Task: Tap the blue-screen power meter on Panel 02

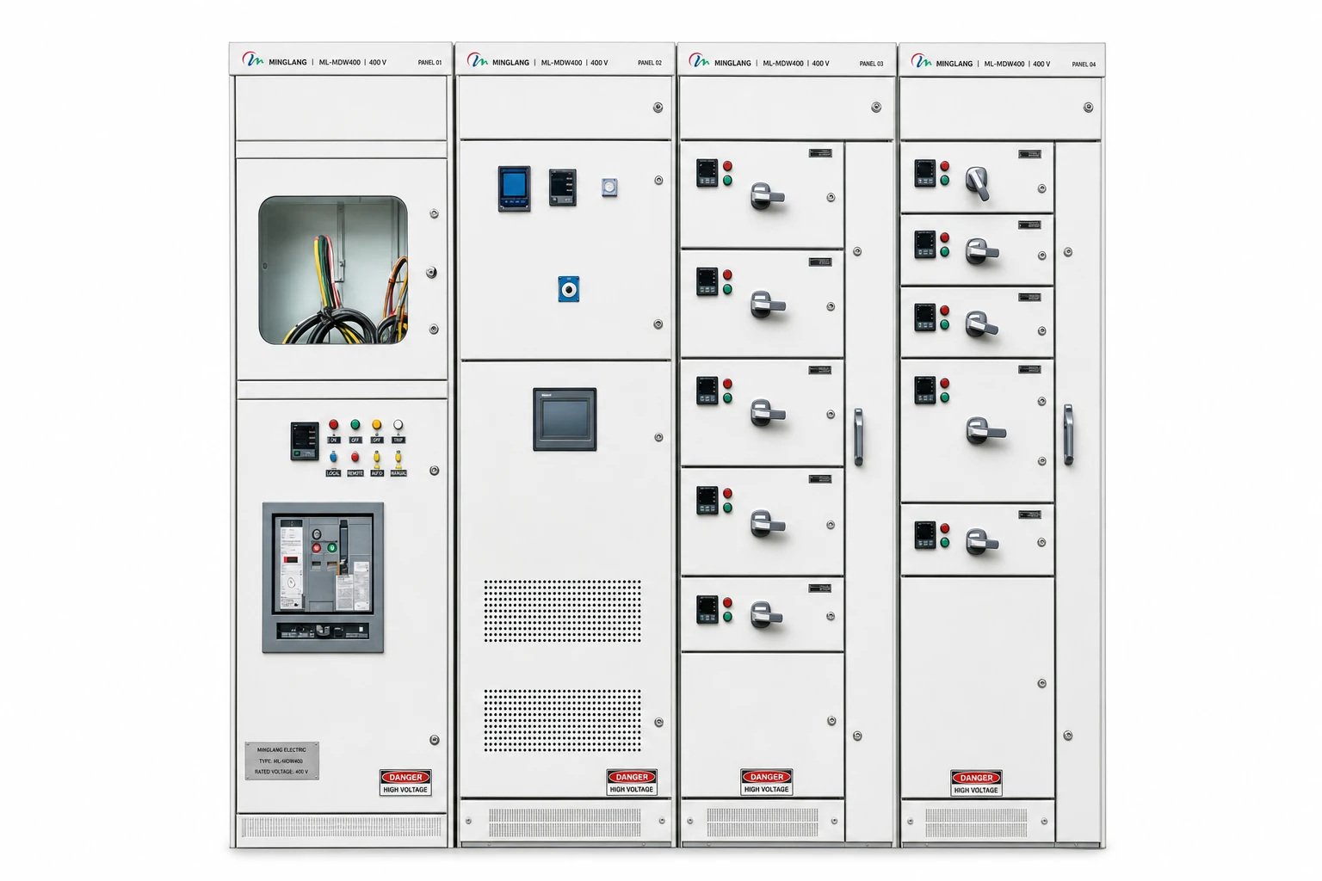Action: [514, 188]
